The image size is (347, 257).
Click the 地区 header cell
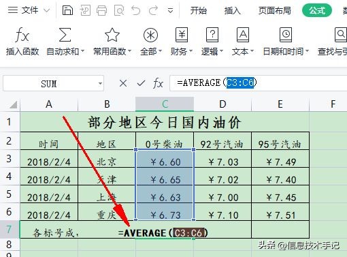pos(107,141)
